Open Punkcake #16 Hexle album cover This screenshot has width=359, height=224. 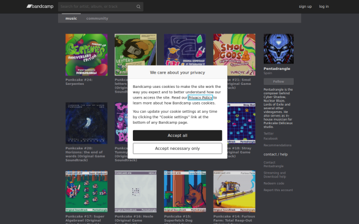tap(136, 191)
